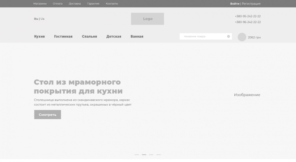Click the search icon in search field
The height and width of the screenshot is (162, 296).
(229, 36)
